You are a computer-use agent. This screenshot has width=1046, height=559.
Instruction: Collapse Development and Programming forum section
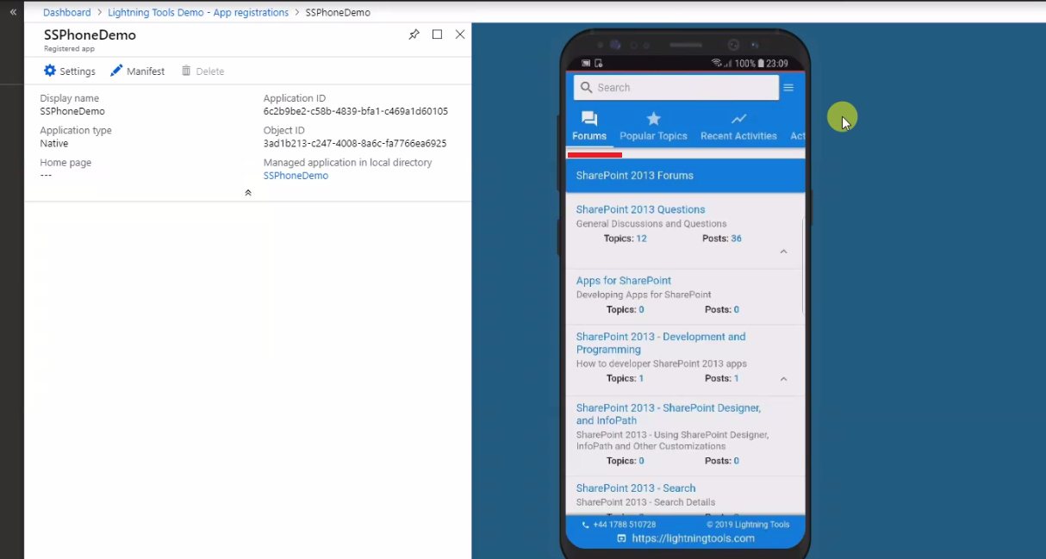pos(783,379)
